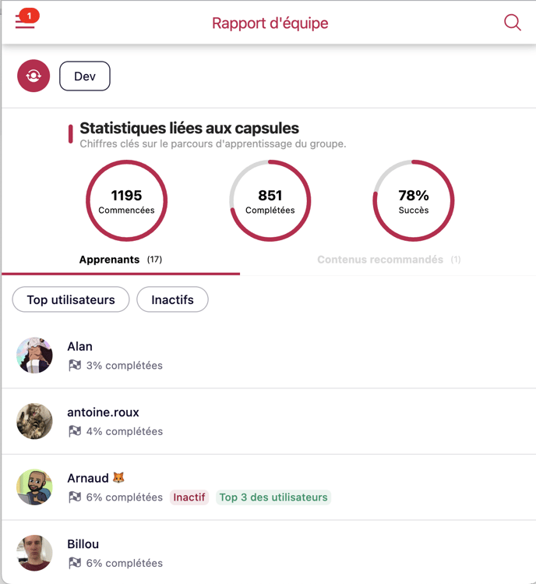Open Alan's profile avatar
The height and width of the screenshot is (584, 536).
point(35,356)
